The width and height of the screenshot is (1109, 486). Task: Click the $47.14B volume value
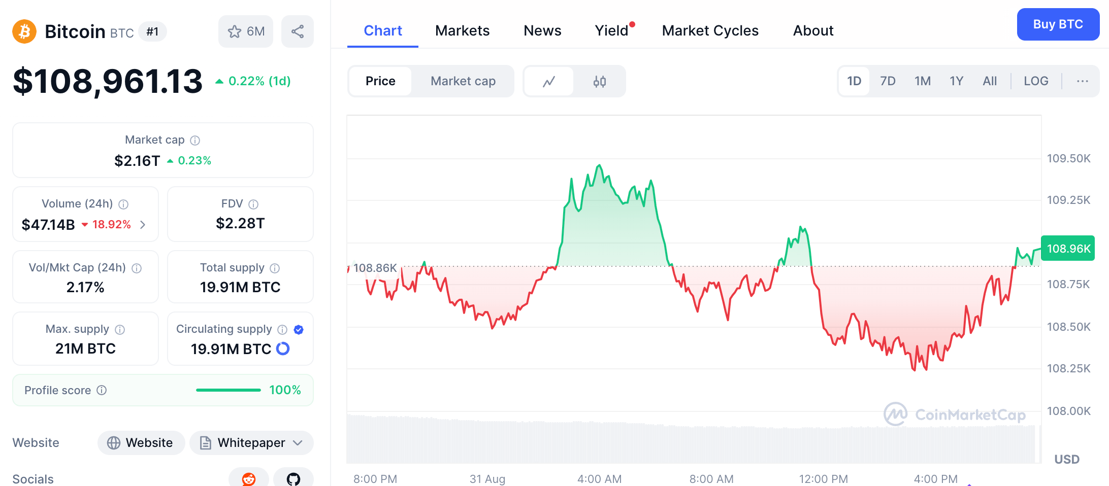(48, 225)
